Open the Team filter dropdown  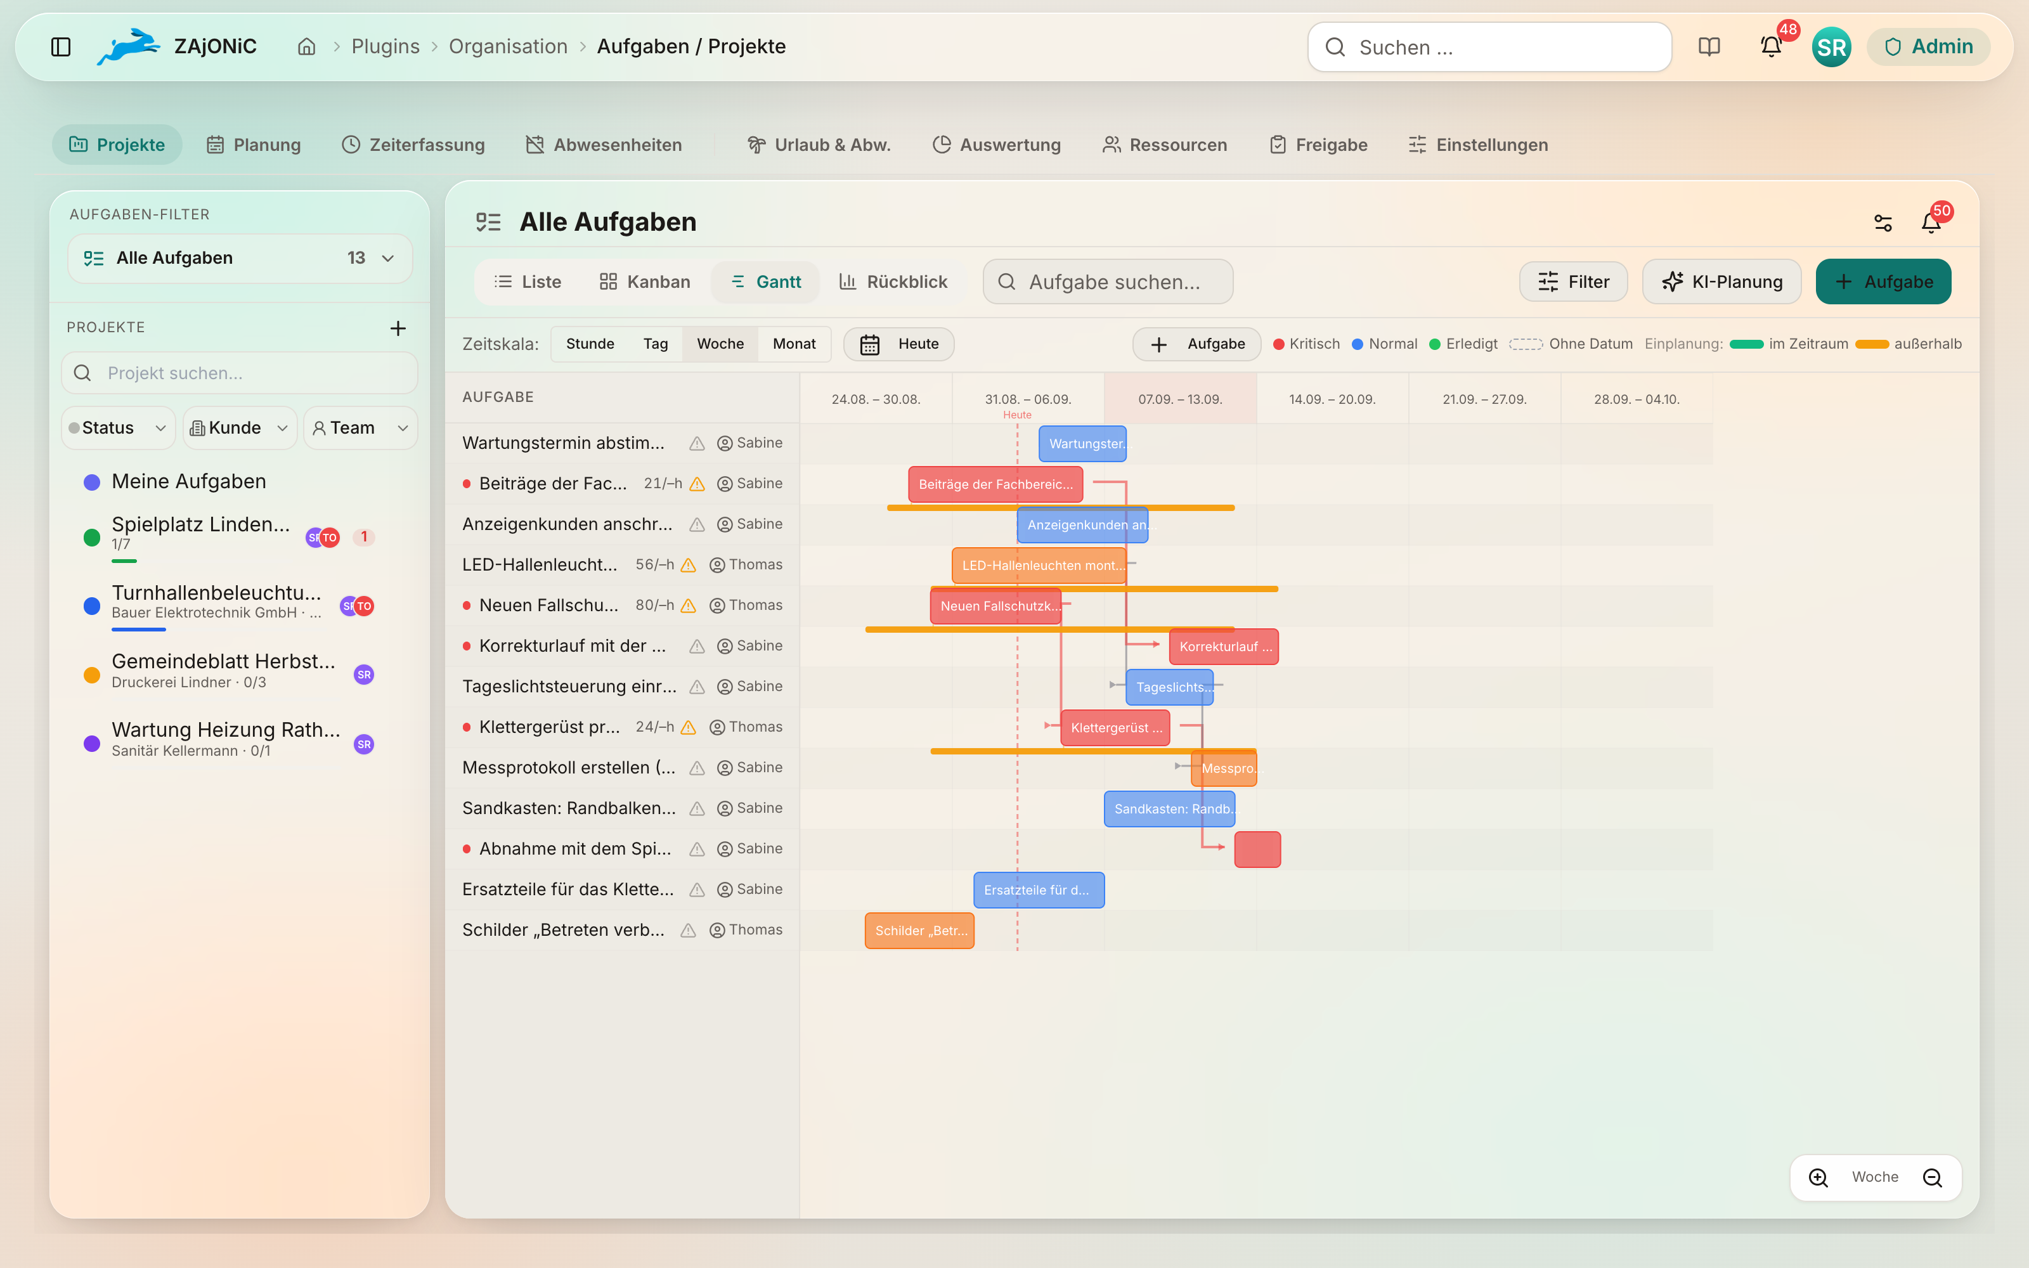coord(361,428)
